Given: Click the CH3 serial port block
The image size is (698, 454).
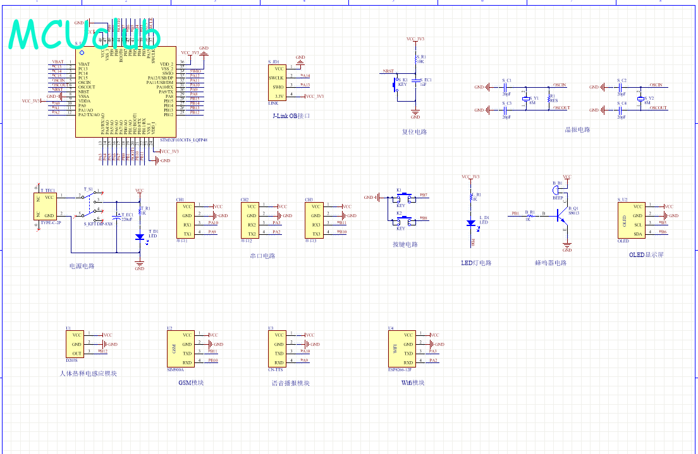Looking at the screenshot, I should tap(314, 220).
